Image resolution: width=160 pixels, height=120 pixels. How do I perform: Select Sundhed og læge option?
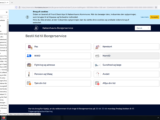coord(126,65)
